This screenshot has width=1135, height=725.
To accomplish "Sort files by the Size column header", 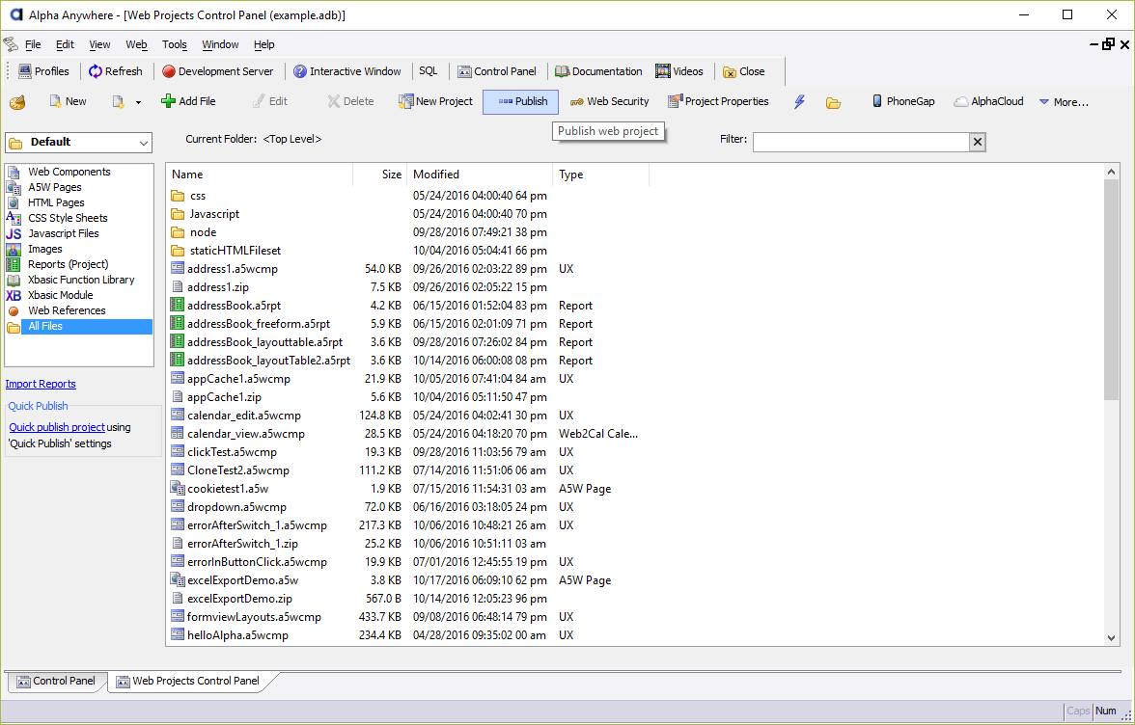I will click(380, 175).
